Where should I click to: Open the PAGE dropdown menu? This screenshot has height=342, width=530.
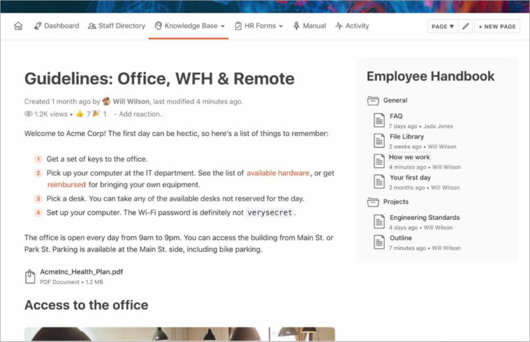(443, 26)
